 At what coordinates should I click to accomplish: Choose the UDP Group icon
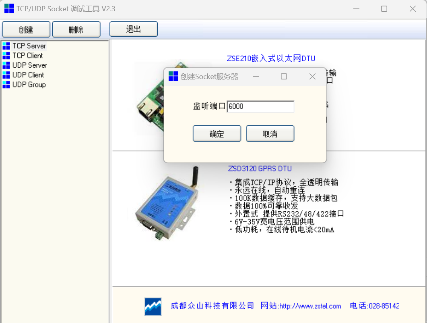coord(6,85)
